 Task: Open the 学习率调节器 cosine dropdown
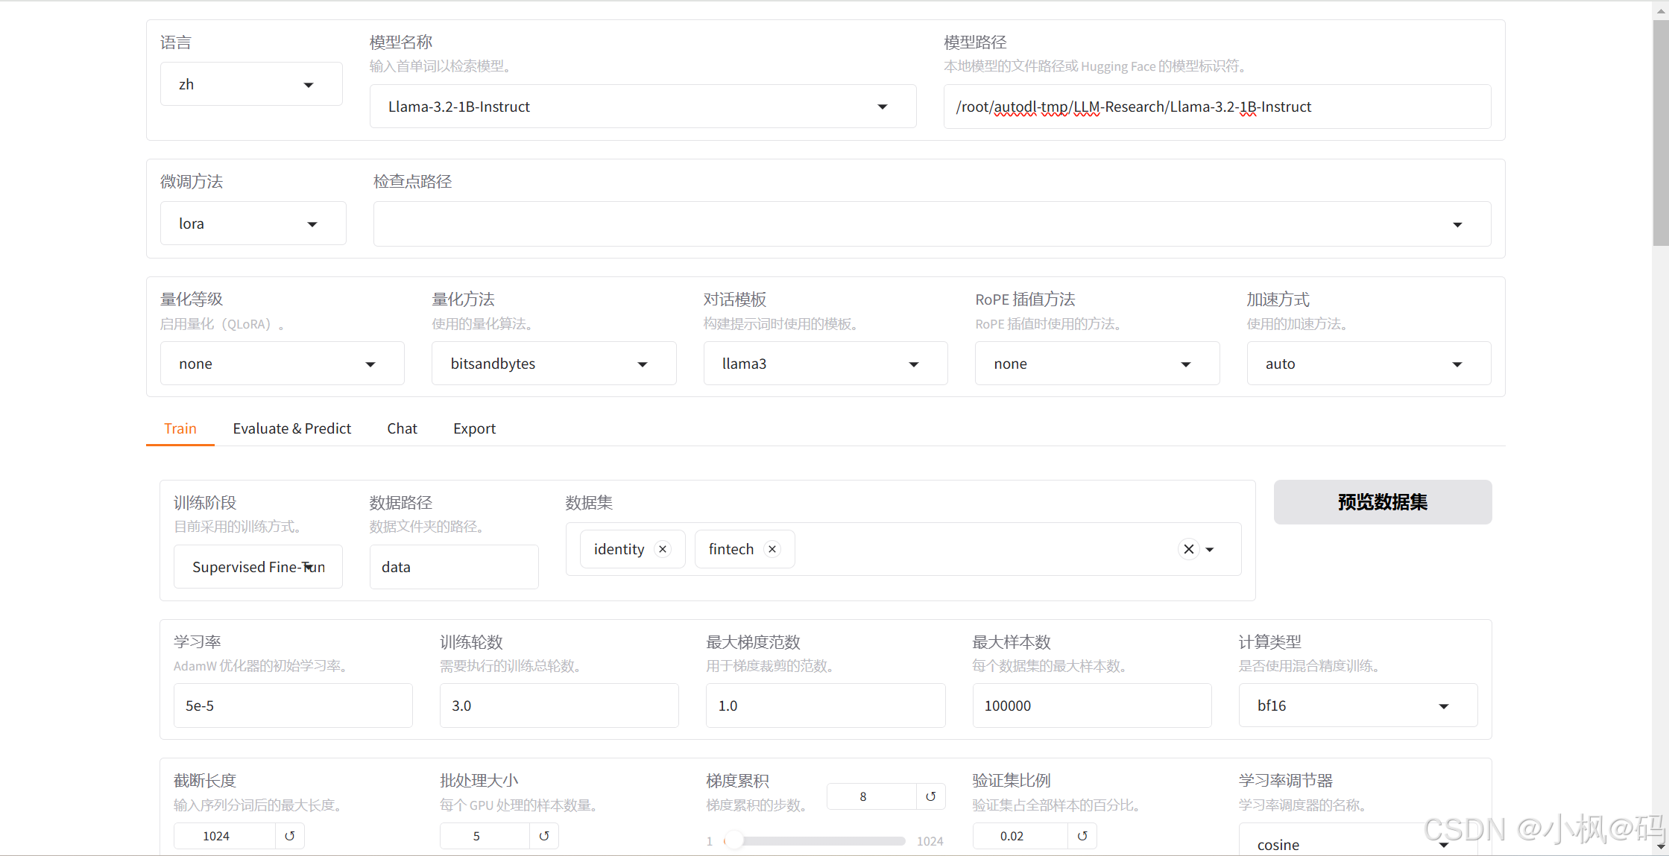[x=1358, y=840]
